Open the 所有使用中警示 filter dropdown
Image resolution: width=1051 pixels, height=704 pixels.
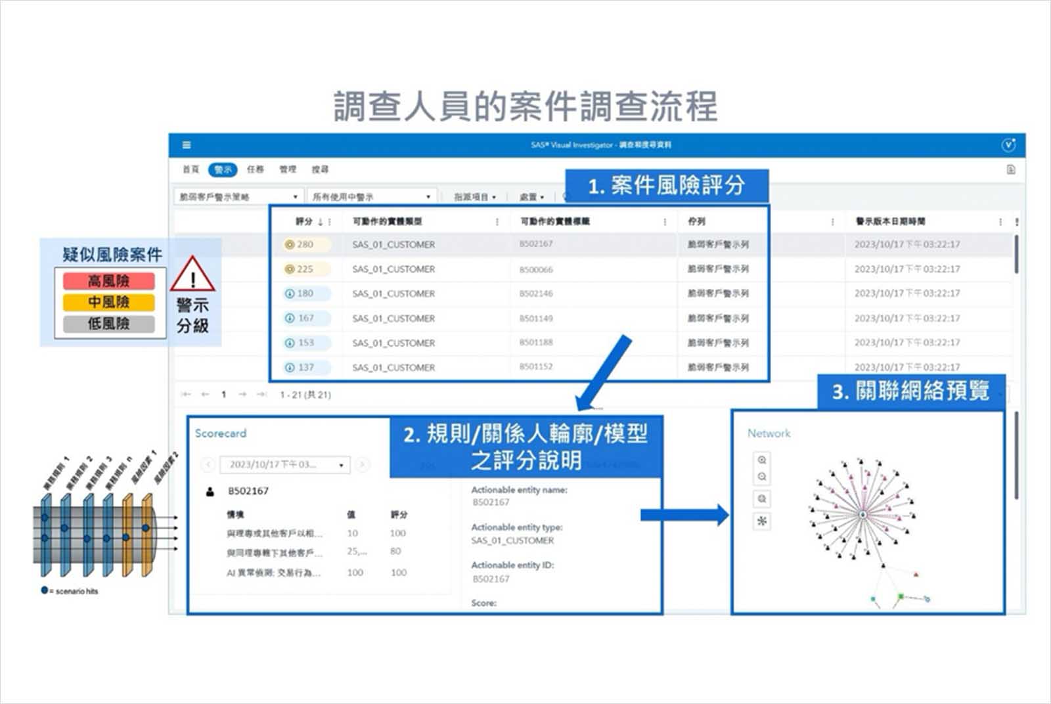[x=371, y=196]
